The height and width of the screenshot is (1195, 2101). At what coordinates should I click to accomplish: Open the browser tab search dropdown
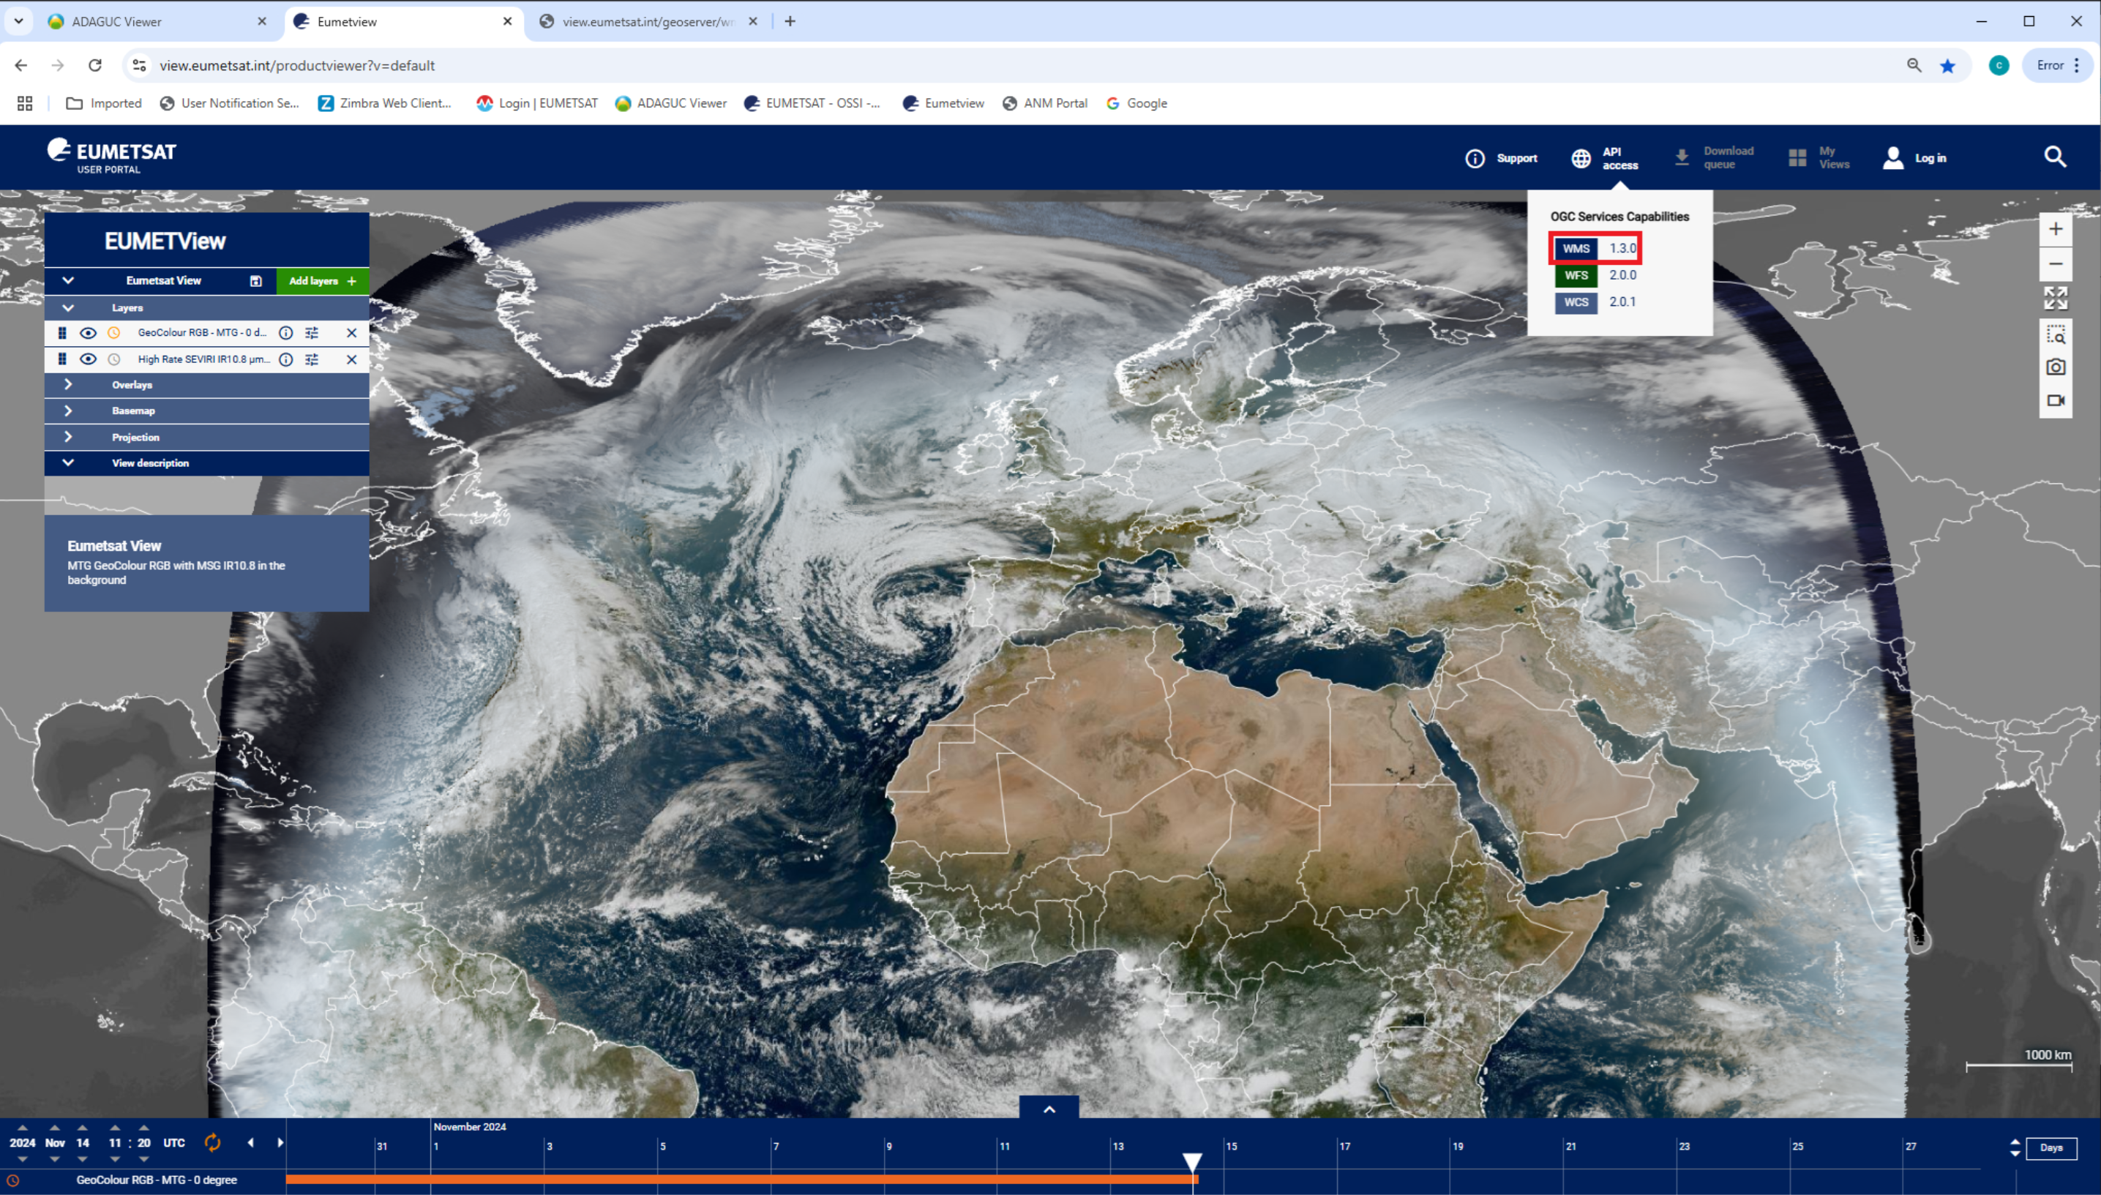[x=18, y=21]
